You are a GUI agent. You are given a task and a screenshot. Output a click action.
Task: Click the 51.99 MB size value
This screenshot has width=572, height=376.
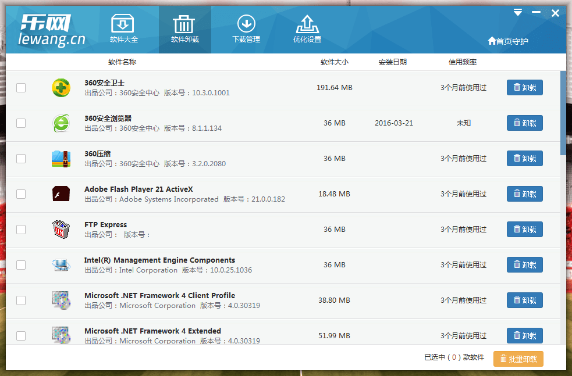(x=334, y=335)
